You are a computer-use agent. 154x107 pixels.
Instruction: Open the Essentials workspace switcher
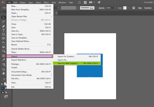click(x=149, y=2)
